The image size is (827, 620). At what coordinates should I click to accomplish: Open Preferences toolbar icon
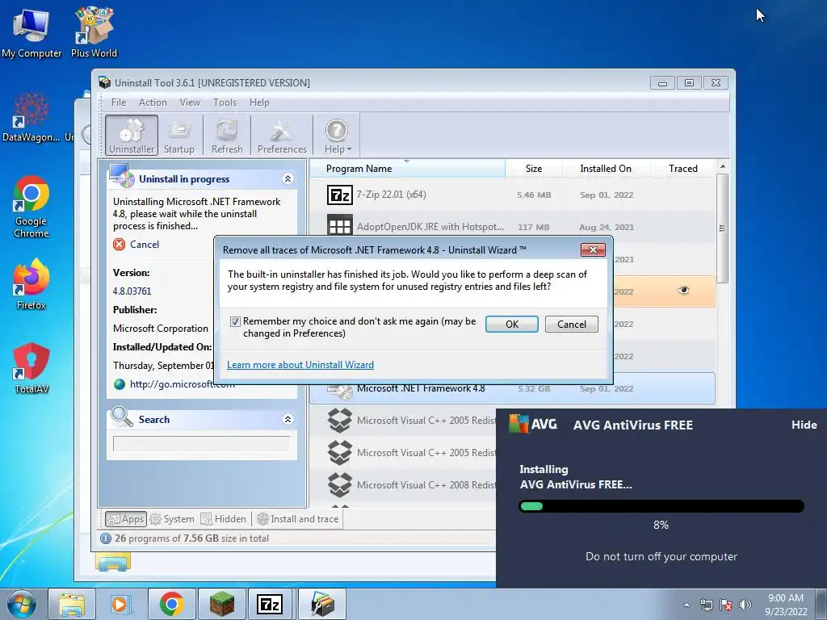[x=282, y=136]
